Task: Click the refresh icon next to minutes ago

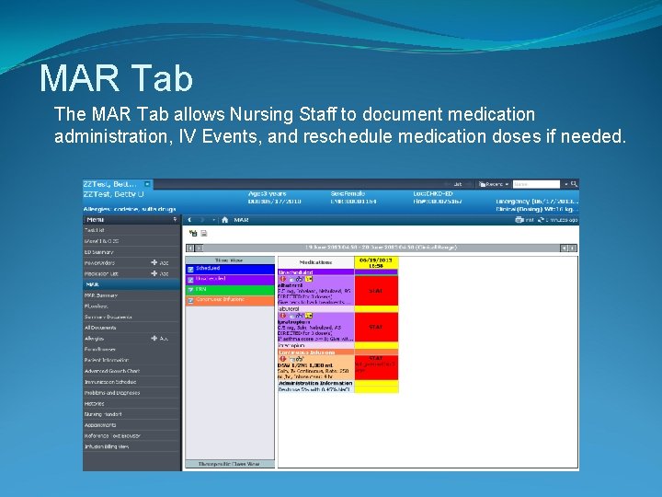Action: coord(541,220)
